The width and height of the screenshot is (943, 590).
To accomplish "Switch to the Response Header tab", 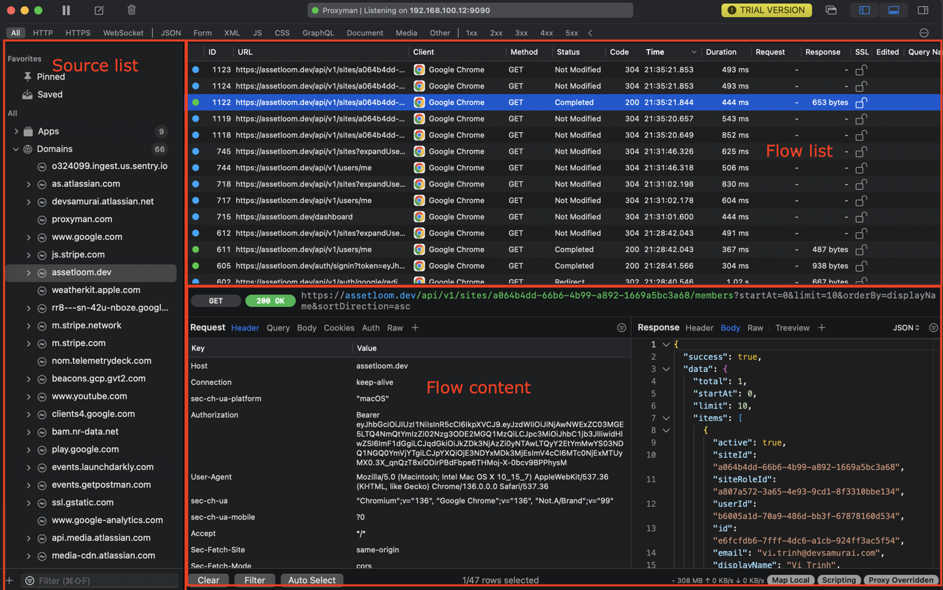I will [x=699, y=328].
